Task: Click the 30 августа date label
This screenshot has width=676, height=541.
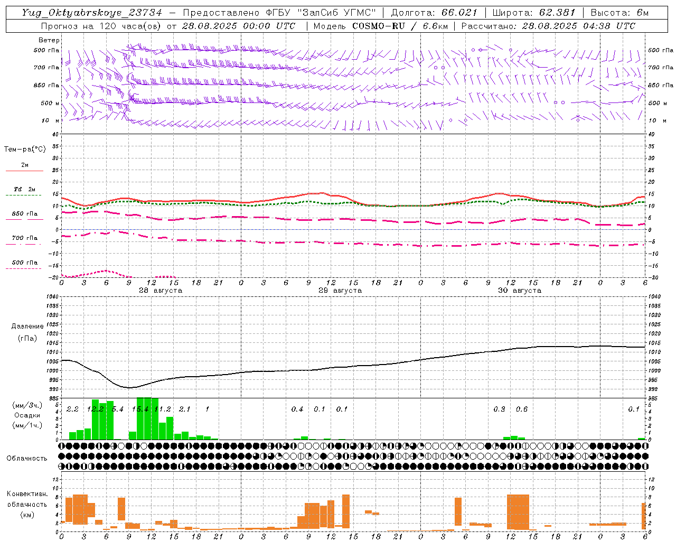Action: point(520,291)
